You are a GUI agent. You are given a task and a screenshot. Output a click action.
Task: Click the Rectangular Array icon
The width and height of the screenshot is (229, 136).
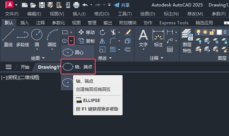click(x=113, y=49)
